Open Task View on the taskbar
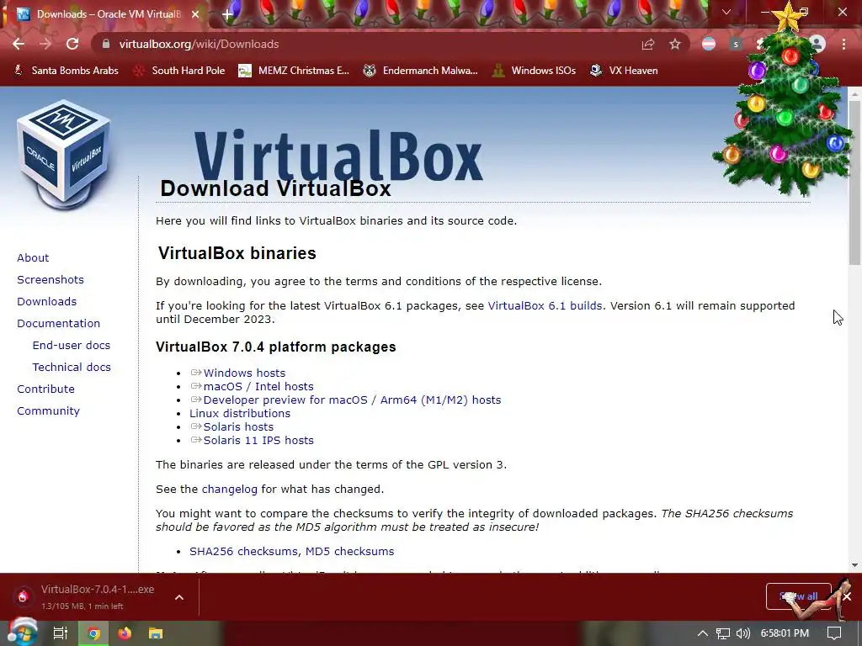Screen dimensions: 862x646 coord(60,633)
